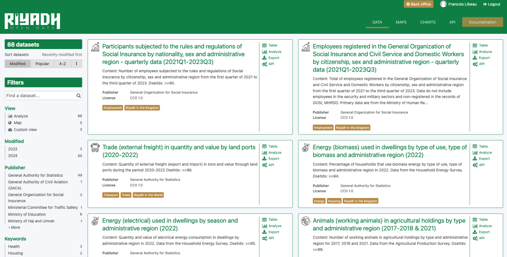Viewport: 507px width, 257px height.
Task: Analyze the Energy biomass dataset
Action: 485,153
